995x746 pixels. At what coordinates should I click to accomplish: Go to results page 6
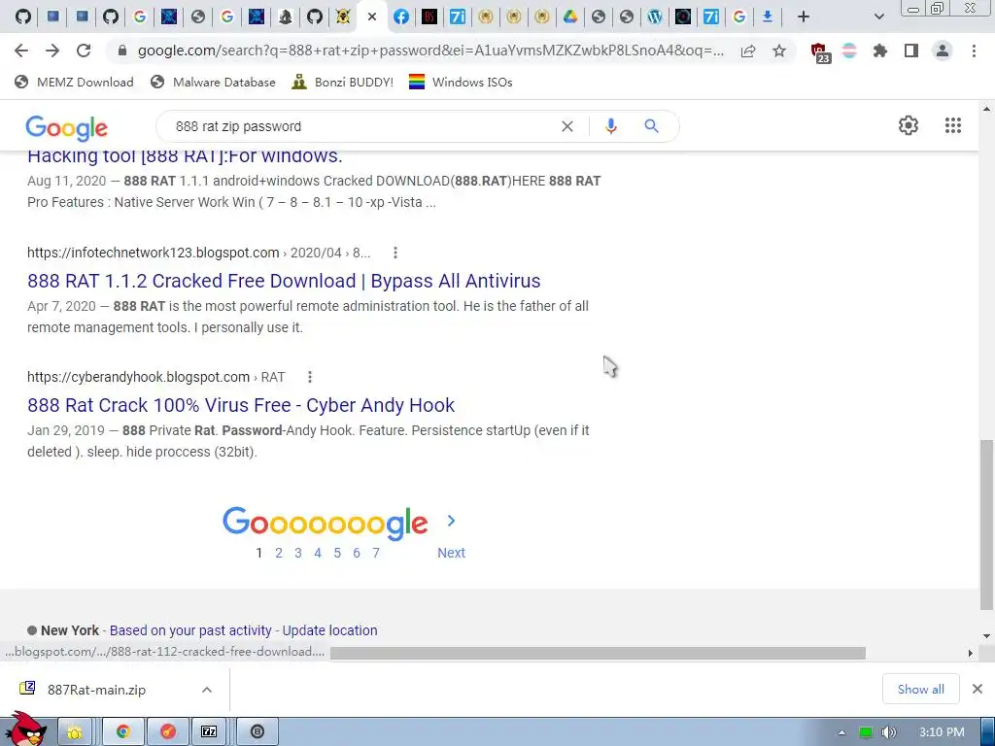pos(357,553)
